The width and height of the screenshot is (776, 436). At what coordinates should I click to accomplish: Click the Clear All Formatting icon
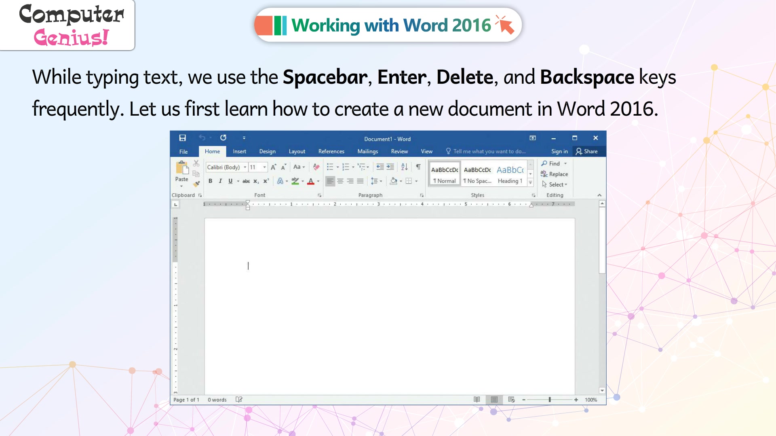tap(316, 167)
